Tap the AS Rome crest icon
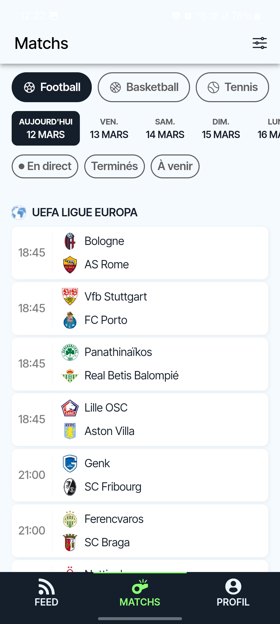This screenshot has width=280, height=624. 70,264
